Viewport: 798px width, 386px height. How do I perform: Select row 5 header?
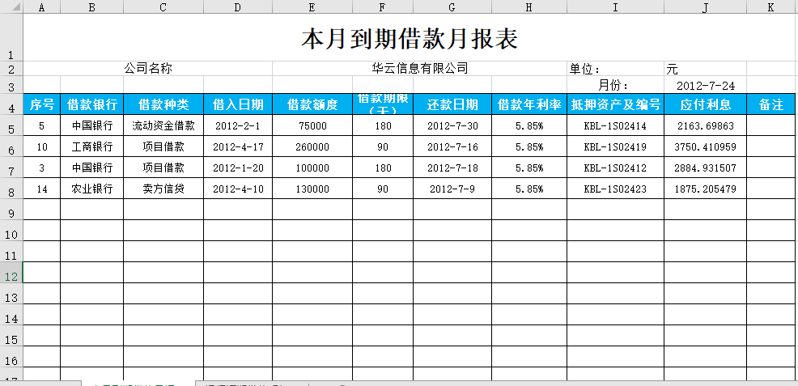click(11, 126)
